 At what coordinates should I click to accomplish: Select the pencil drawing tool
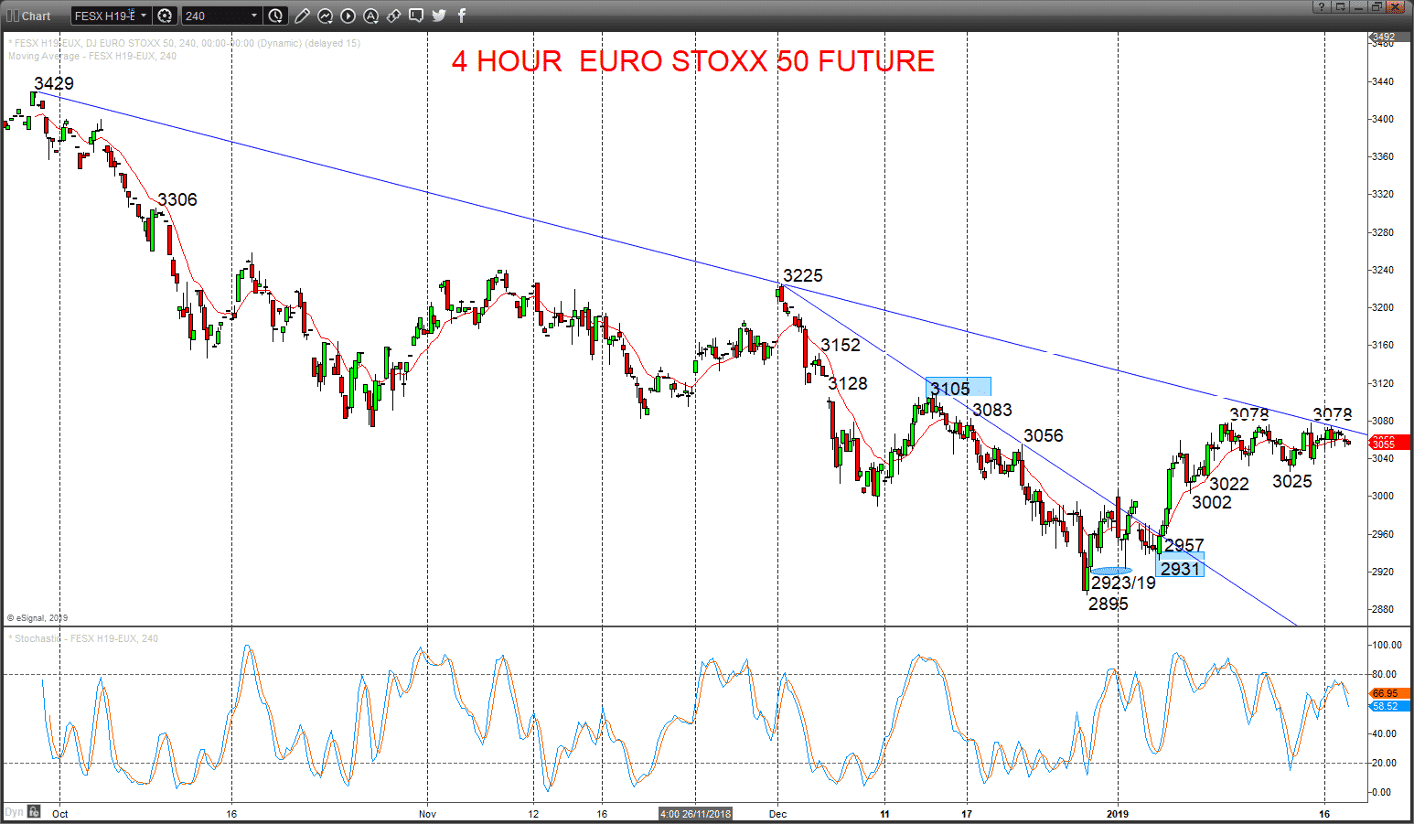coord(302,16)
